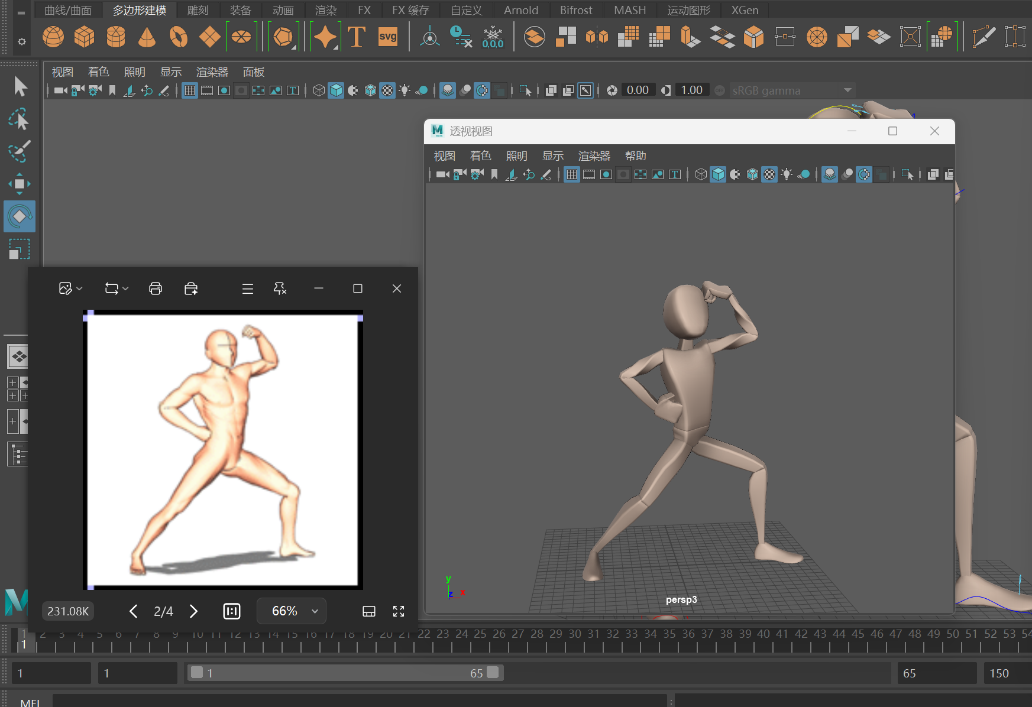Toggle smooth shade all in perspective window
The height and width of the screenshot is (707, 1032).
tap(718, 174)
